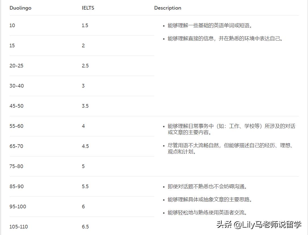Select the Duolingo 75-80 cell
Image resolution: width=308 pixels, height=235 pixels.
coord(16,166)
